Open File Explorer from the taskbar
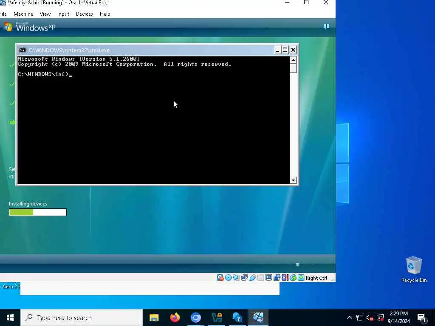This screenshot has height=326, width=435. [x=154, y=318]
